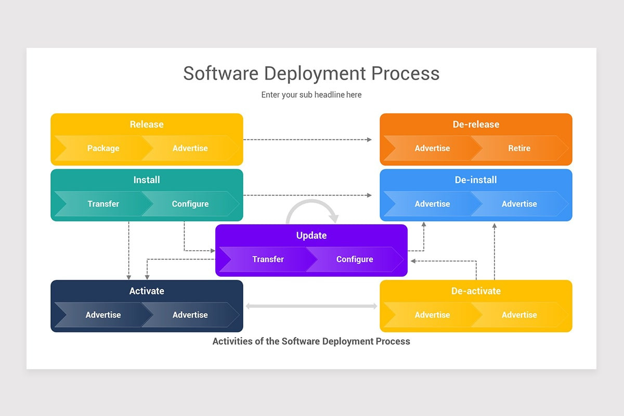Click the Configure arrow in Install block
Image resolution: width=624 pixels, height=416 pixels.
190,204
